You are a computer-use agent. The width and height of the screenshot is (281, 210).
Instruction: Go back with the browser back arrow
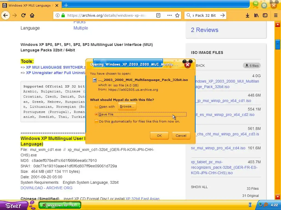(x=5, y=15)
